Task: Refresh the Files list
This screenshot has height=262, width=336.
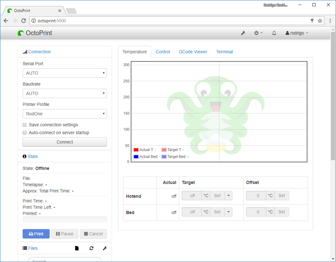Action: coord(92,248)
